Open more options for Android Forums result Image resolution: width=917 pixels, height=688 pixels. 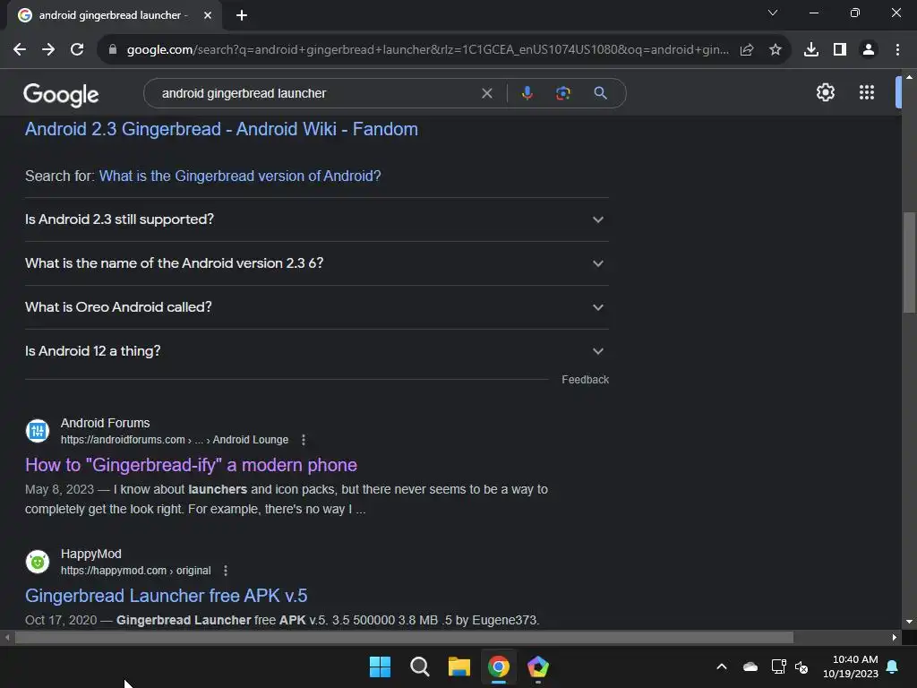pos(303,440)
